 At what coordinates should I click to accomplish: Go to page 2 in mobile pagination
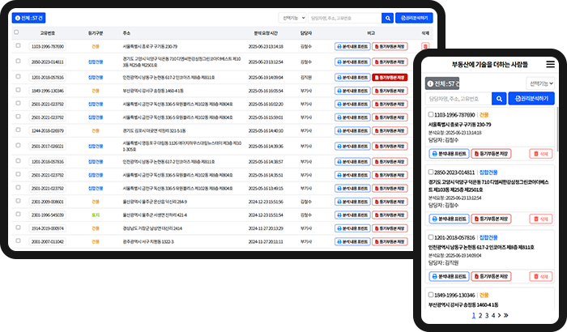click(480, 316)
